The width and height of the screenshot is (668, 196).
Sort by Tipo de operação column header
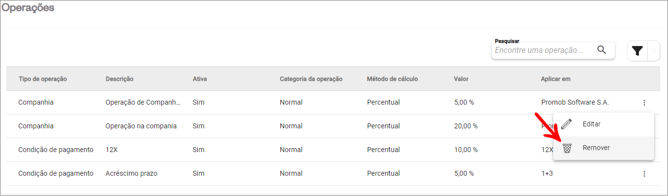[x=43, y=79]
